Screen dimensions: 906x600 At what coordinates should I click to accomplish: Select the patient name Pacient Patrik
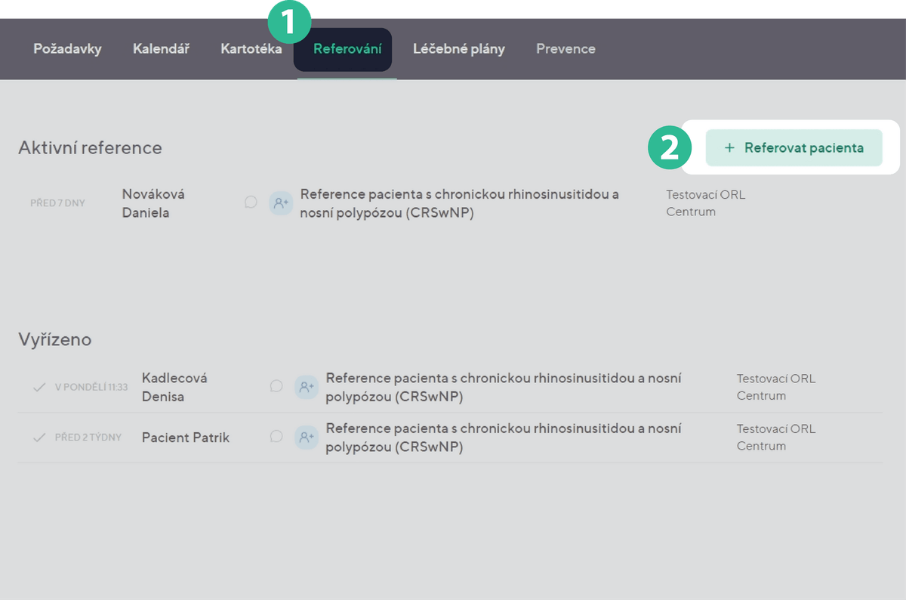pyautogui.click(x=185, y=438)
